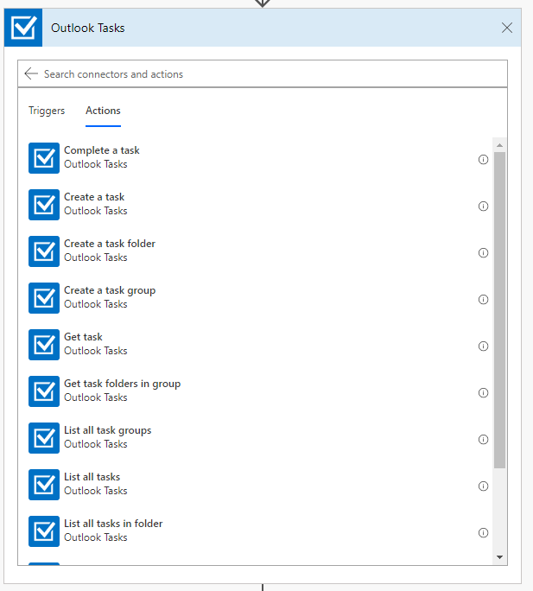
Task: Show info for Create a task folder
Action: pos(483,253)
